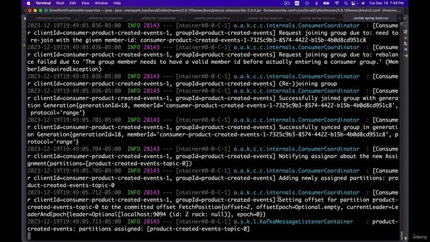Open the Terminal application menu

pos(43,3)
